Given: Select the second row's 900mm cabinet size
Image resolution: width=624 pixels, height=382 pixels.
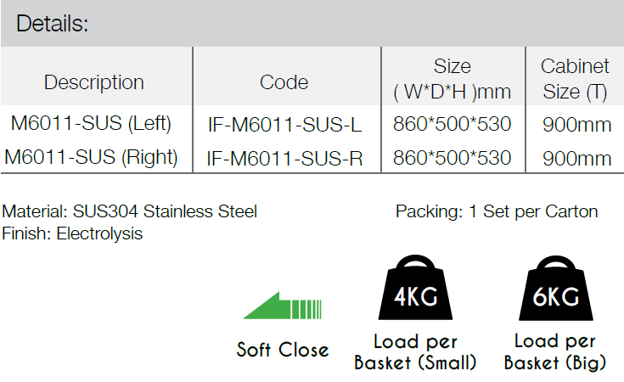Looking at the screenshot, I should click(577, 159).
